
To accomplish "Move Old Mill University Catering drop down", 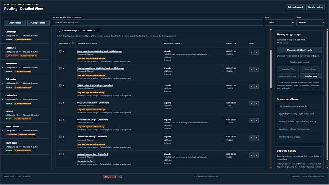I will [x=256, y=86].
